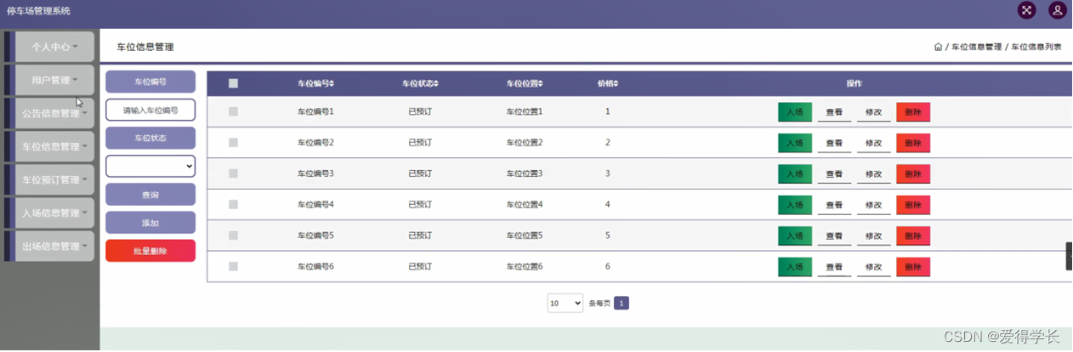Click the red 批量删除 button
The width and height of the screenshot is (1073, 352).
click(150, 251)
